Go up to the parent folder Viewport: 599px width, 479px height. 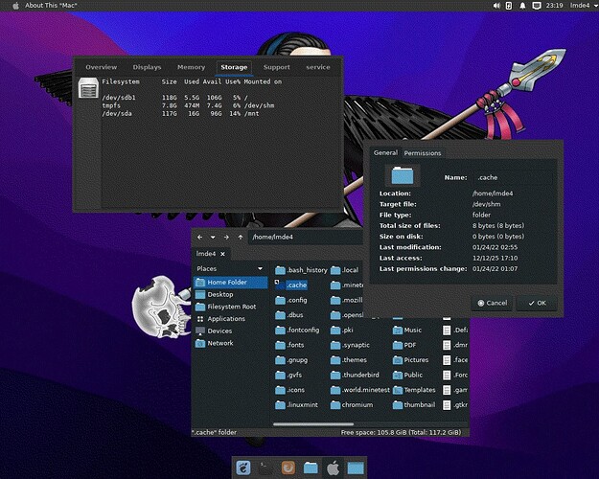[241, 237]
